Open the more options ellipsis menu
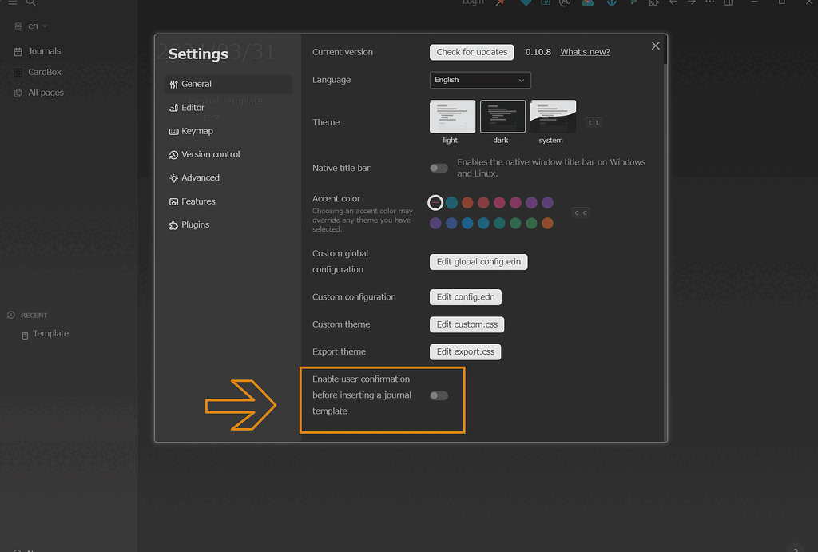The width and height of the screenshot is (818, 552). [x=709, y=3]
